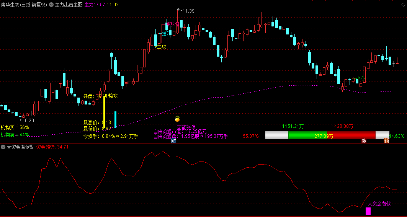
Task: Click the 拉升 signal label
Action: pyautogui.click(x=167, y=33)
